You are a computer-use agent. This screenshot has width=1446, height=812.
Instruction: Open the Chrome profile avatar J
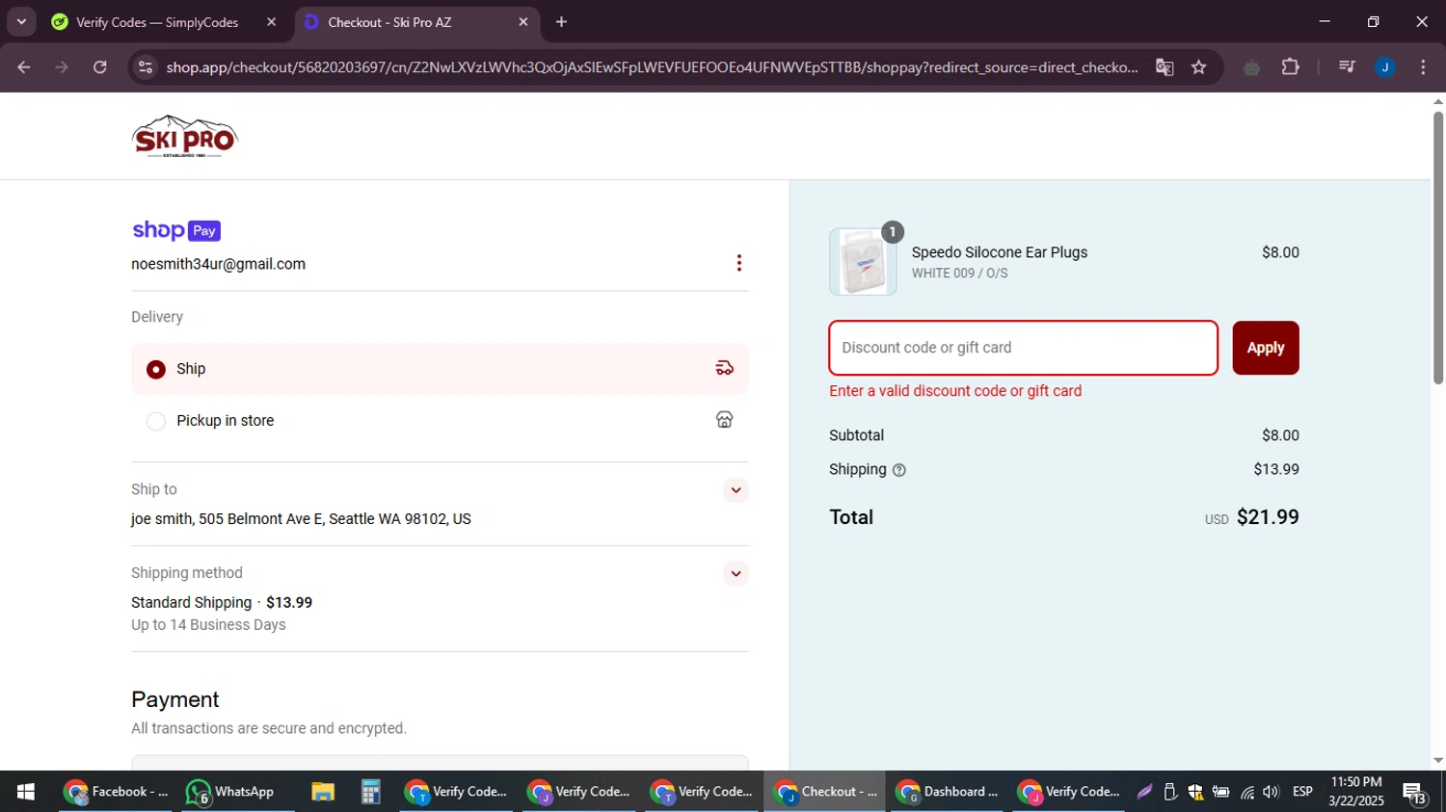coord(1385,67)
